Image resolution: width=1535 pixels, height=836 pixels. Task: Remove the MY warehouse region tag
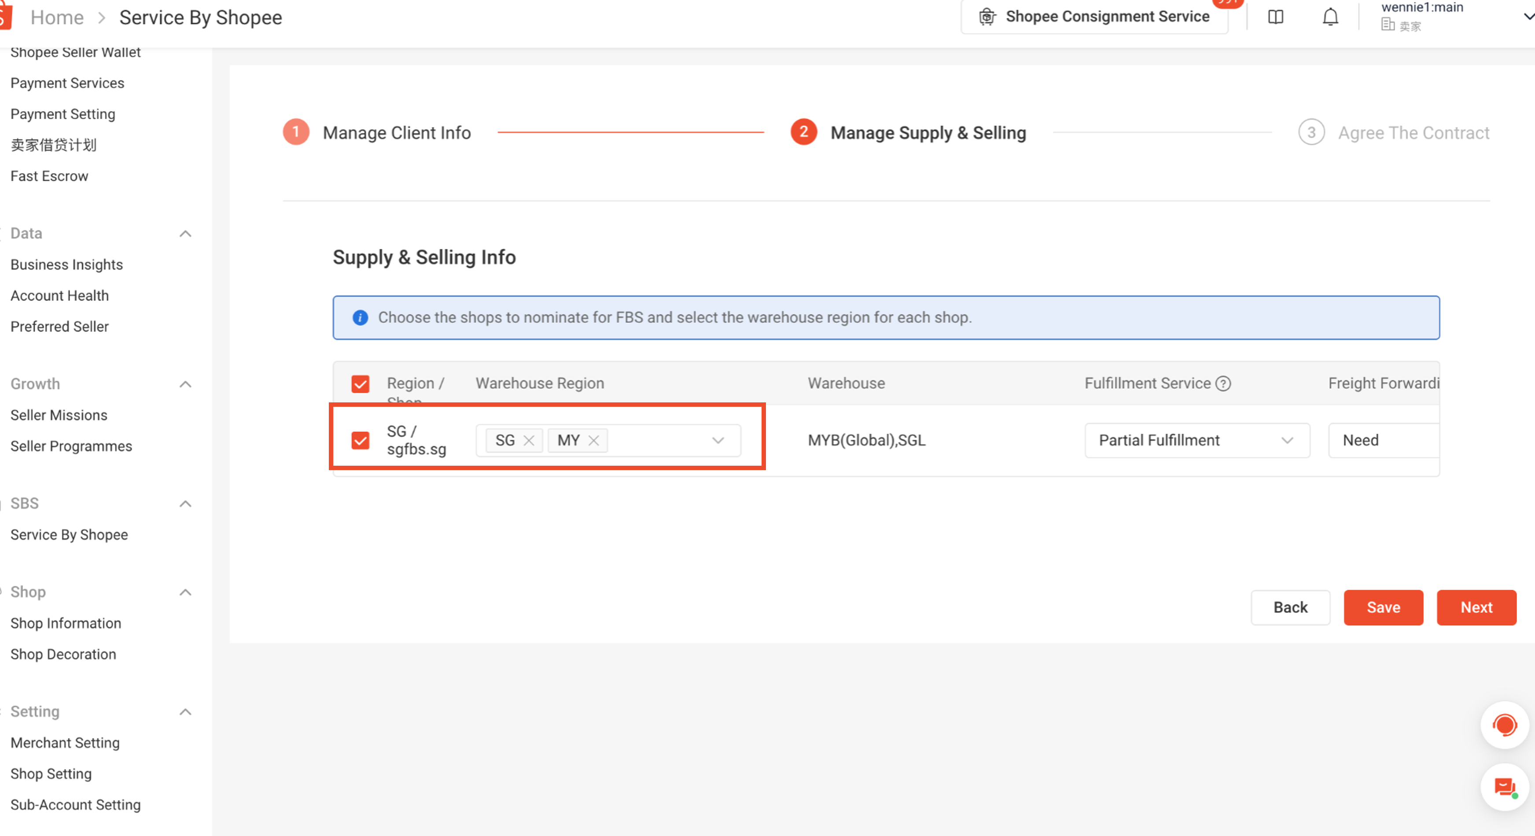click(593, 440)
